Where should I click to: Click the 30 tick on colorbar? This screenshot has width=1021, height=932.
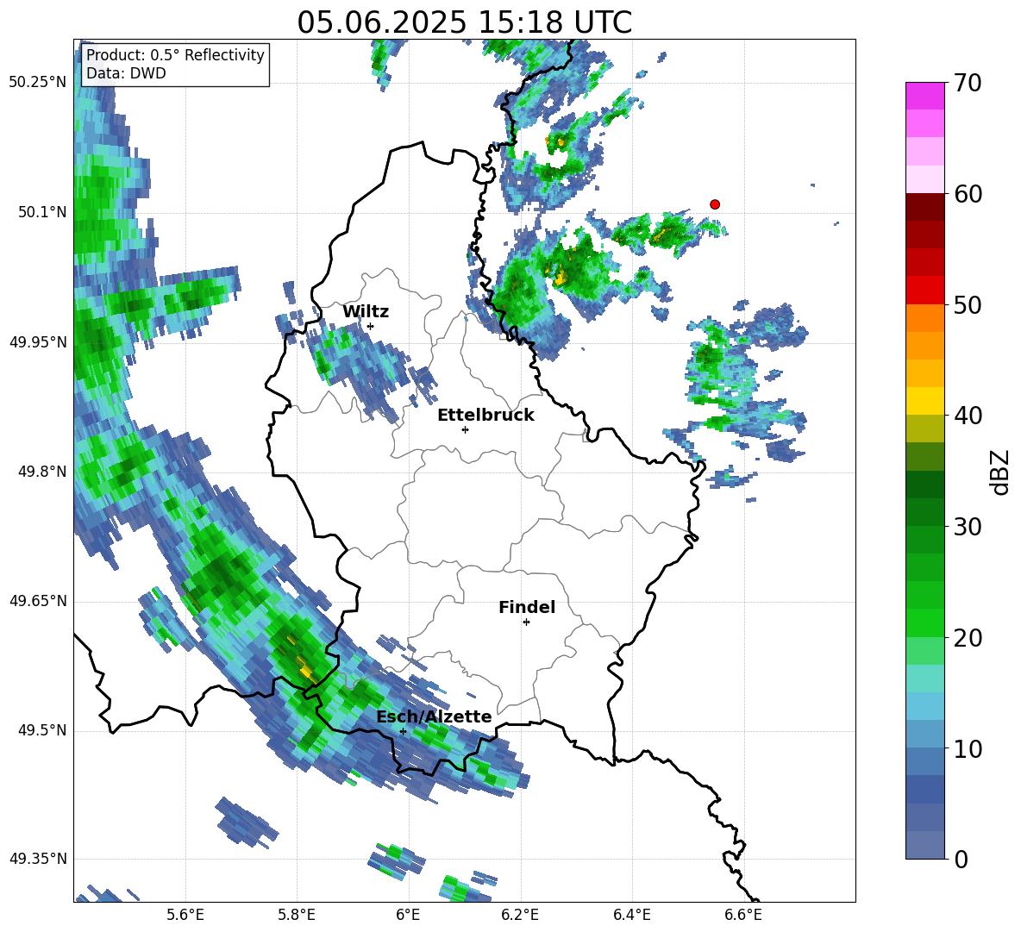click(968, 527)
